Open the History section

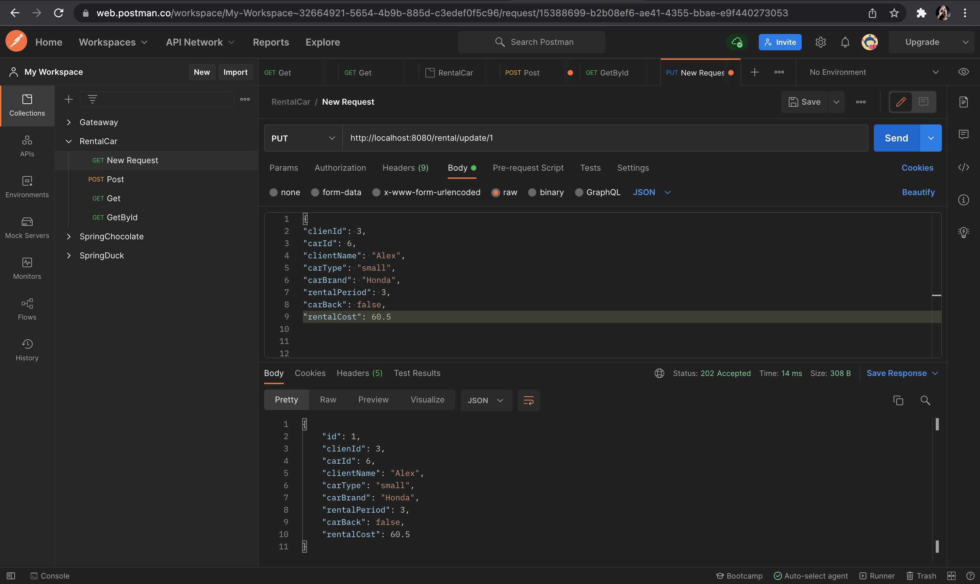click(x=27, y=350)
